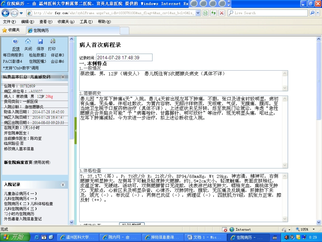Switch to 温州医科大学 taskbar window
322x242 pixels.
78,237
